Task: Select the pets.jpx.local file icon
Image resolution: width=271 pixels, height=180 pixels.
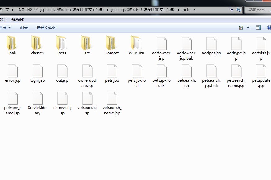Action: point(137,71)
